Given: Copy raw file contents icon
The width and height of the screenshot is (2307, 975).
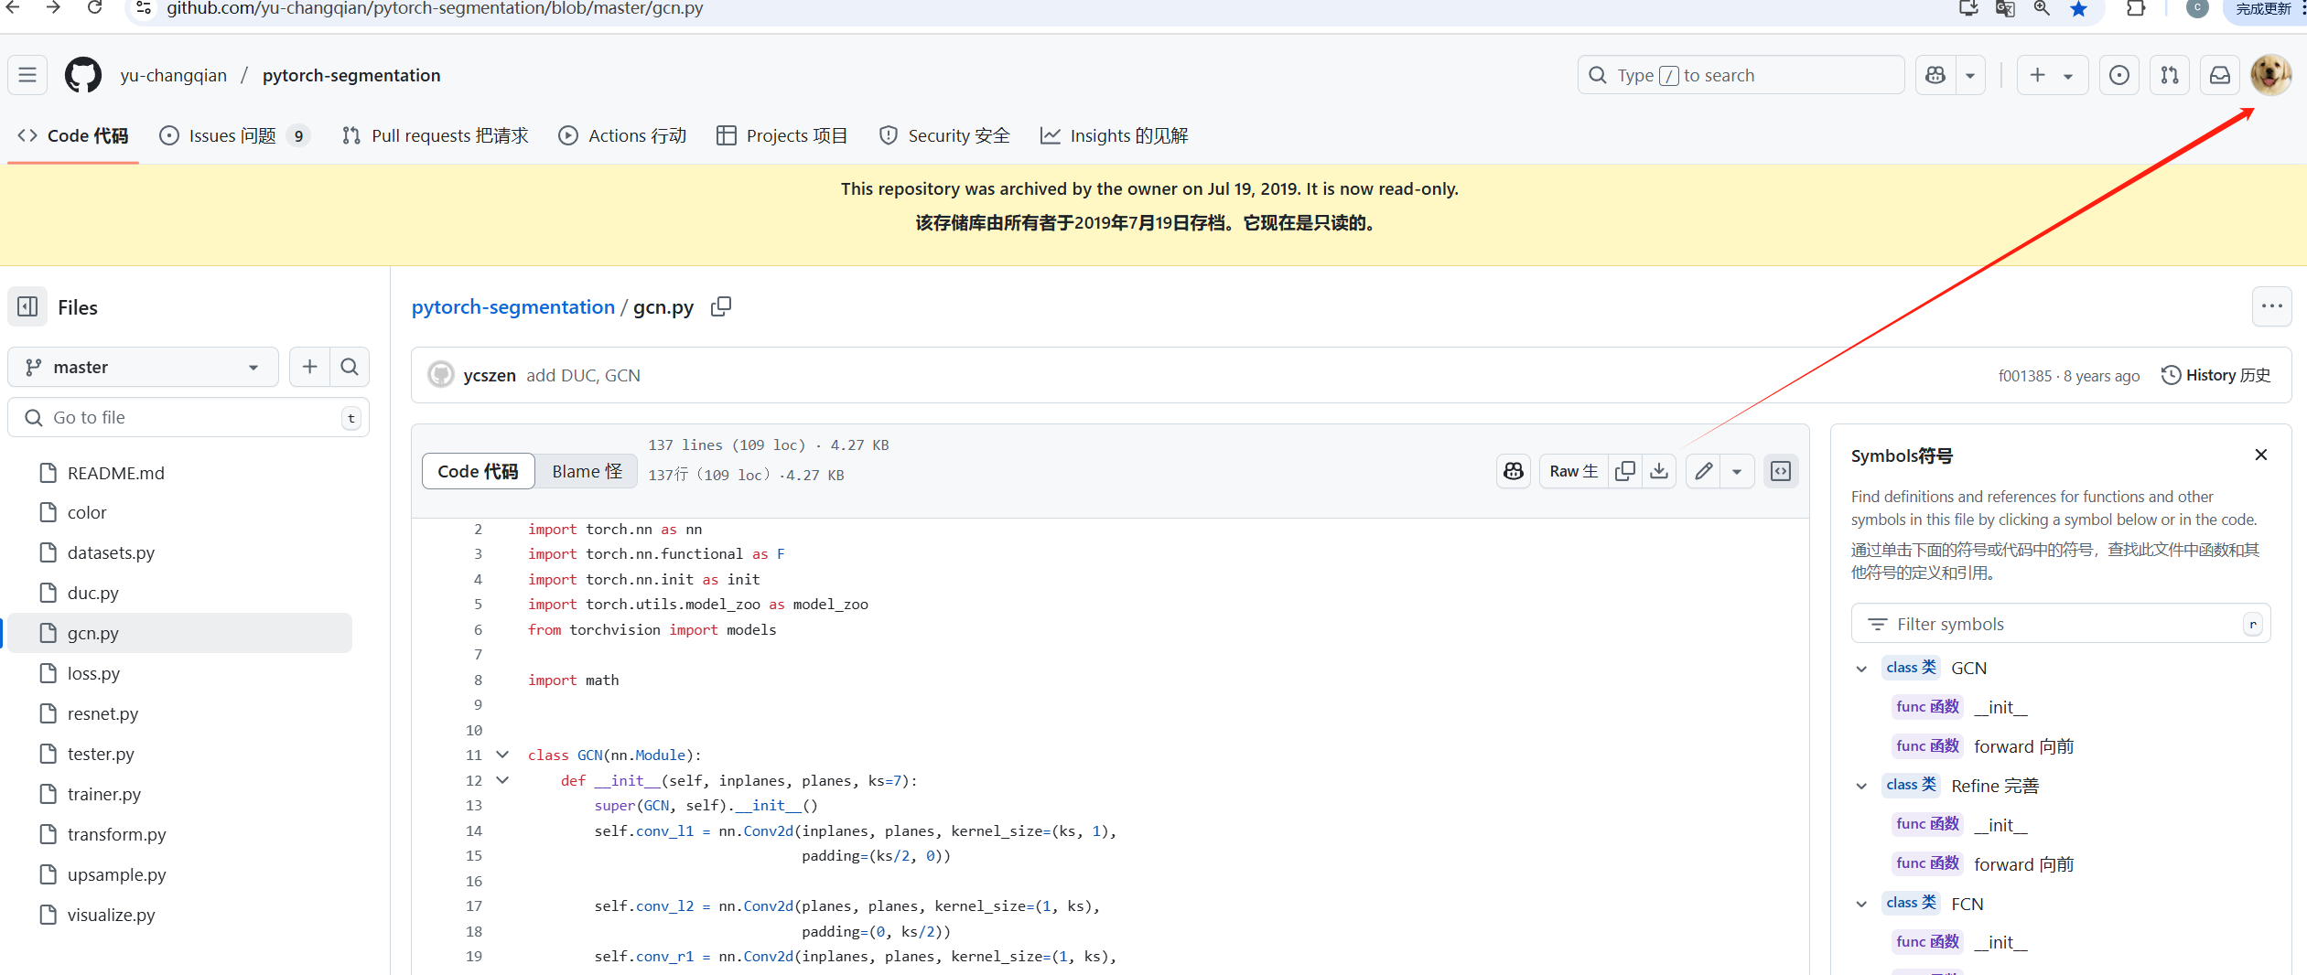Looking at the screenshot, I should 1624,471.
